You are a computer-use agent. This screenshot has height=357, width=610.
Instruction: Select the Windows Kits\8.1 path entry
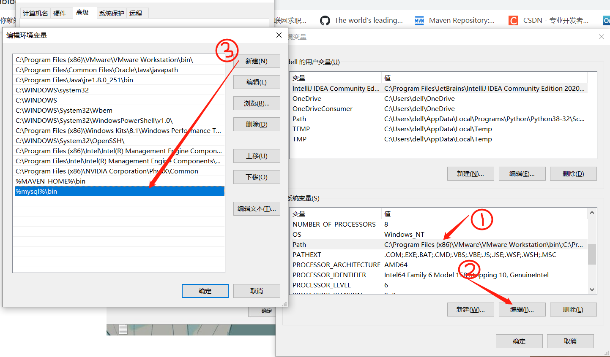tap(119, 131)
